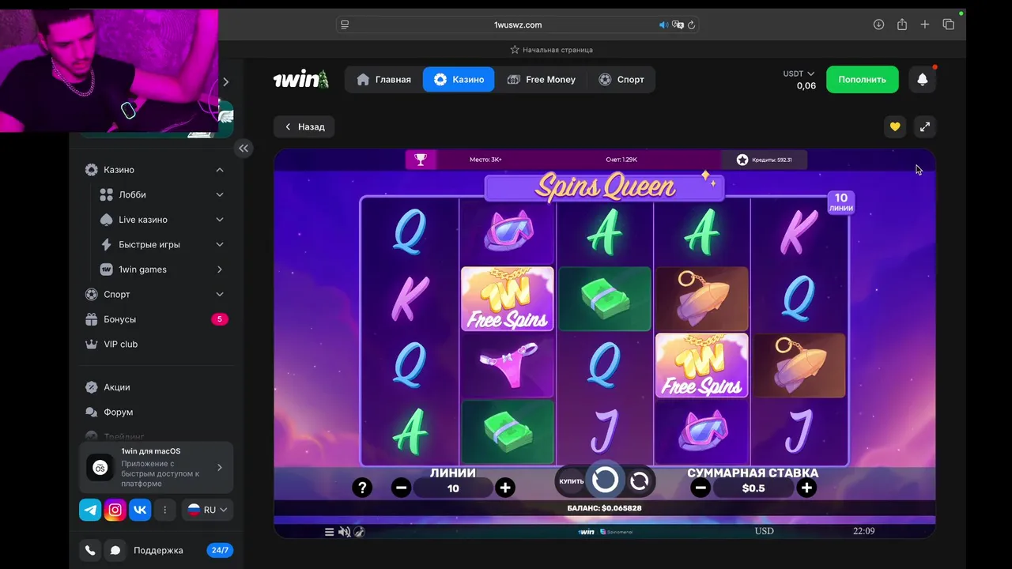Screen dimensions: 1012x569
Task: Decrease total bet with minus
Action: pos(700,488)
